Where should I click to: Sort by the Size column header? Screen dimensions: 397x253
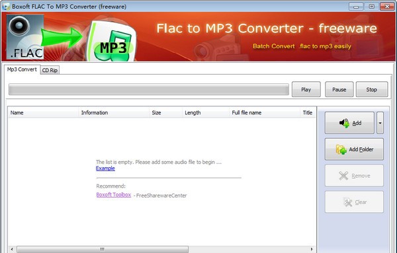click(x=166, y=113)
